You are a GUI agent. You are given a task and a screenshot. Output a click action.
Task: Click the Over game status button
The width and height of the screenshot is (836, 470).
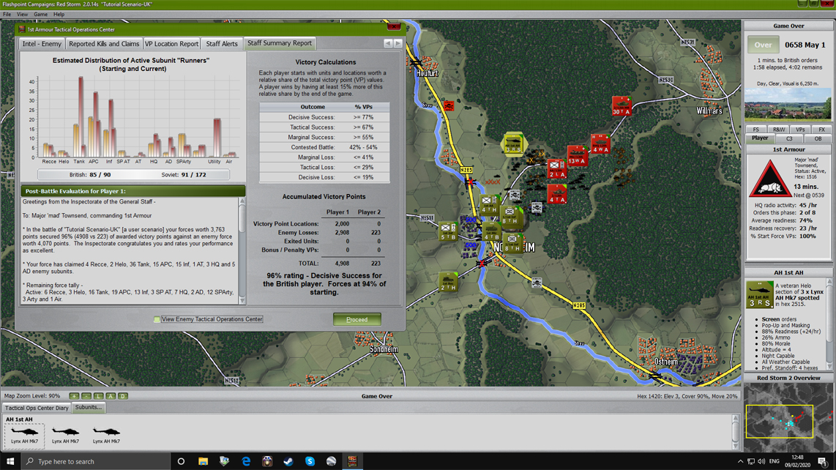pyautogui.click(x=763, y=45)
